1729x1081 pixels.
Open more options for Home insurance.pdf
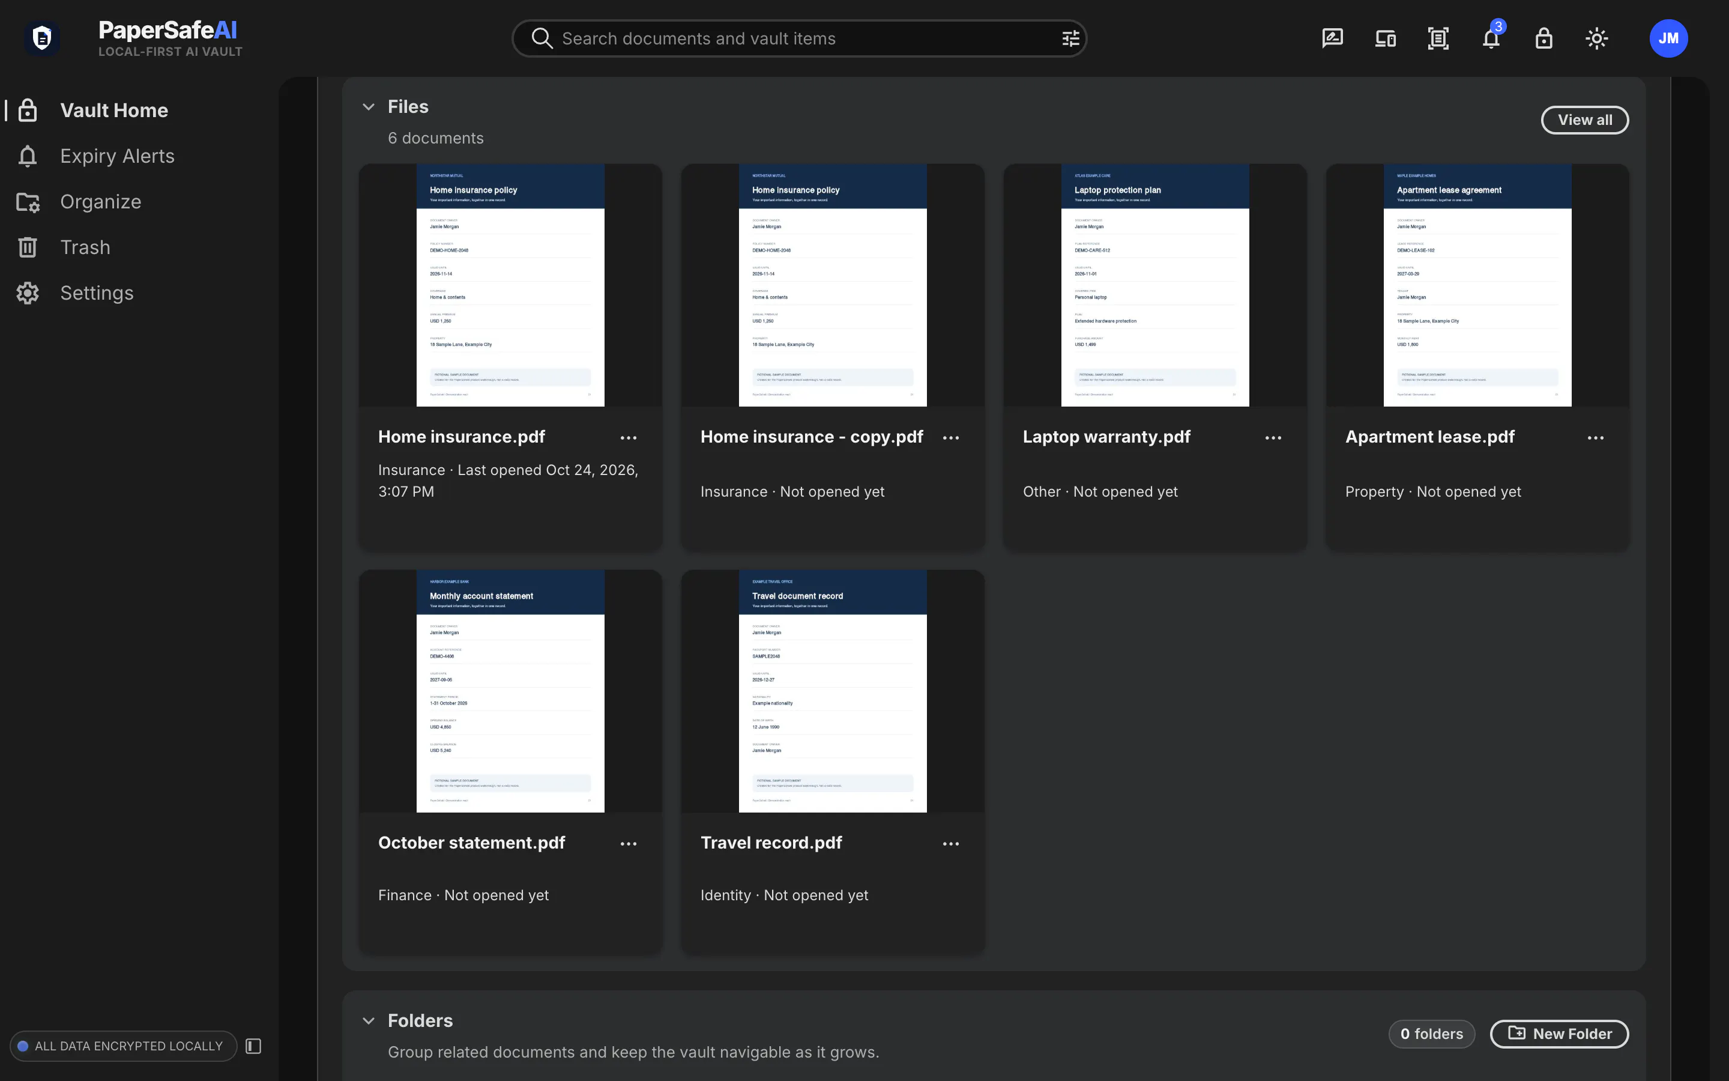coord(629,438)
